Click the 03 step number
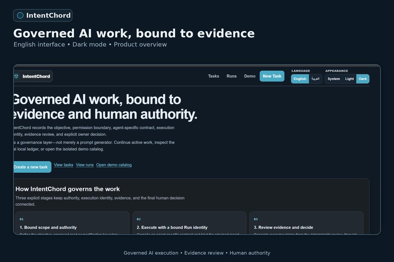Screen dimensions: 394x262 coord(256,219)
